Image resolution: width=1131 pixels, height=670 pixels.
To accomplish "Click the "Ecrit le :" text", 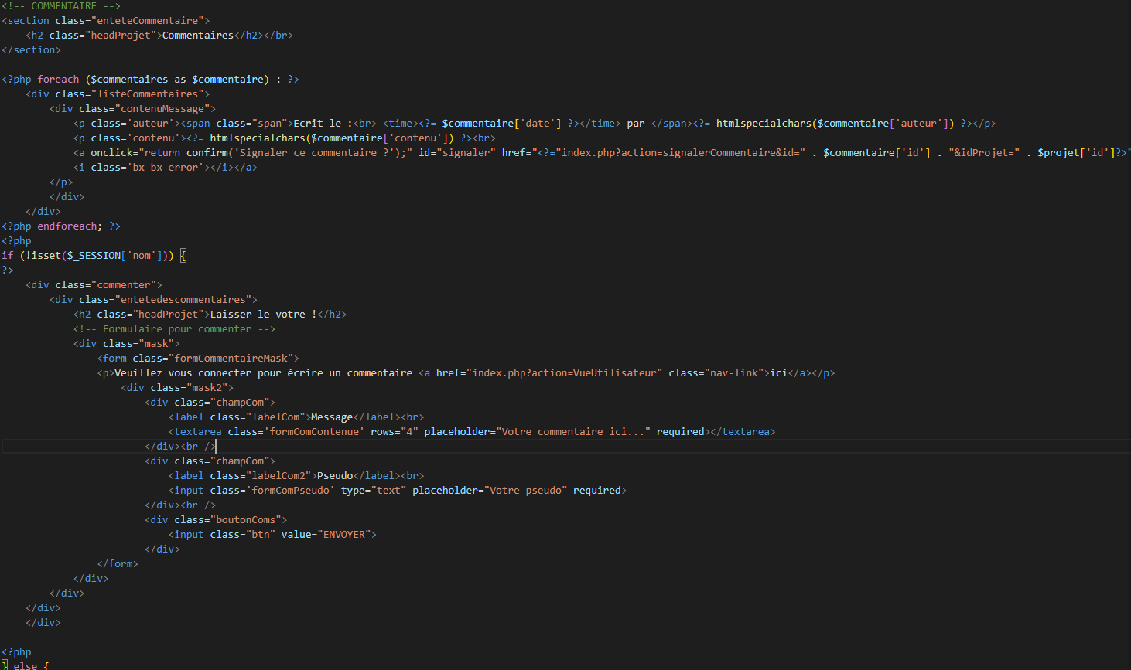I will (323, 124).
